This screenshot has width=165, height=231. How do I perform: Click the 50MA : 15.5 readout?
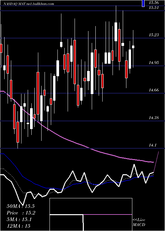pos(20,206)
